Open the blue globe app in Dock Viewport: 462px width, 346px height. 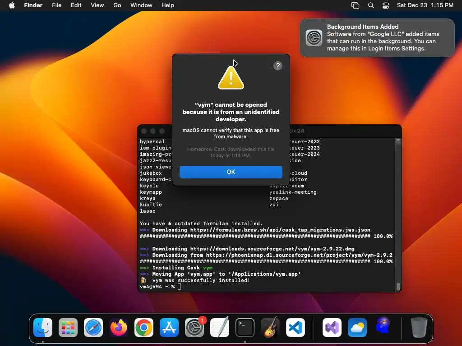pos(383,326)
